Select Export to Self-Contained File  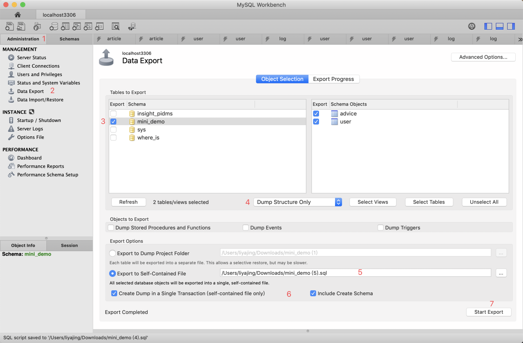pyautogui.click(x=113, y=274)
